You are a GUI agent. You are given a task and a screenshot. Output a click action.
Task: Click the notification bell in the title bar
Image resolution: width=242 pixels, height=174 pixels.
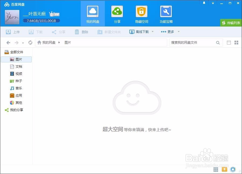204,3
